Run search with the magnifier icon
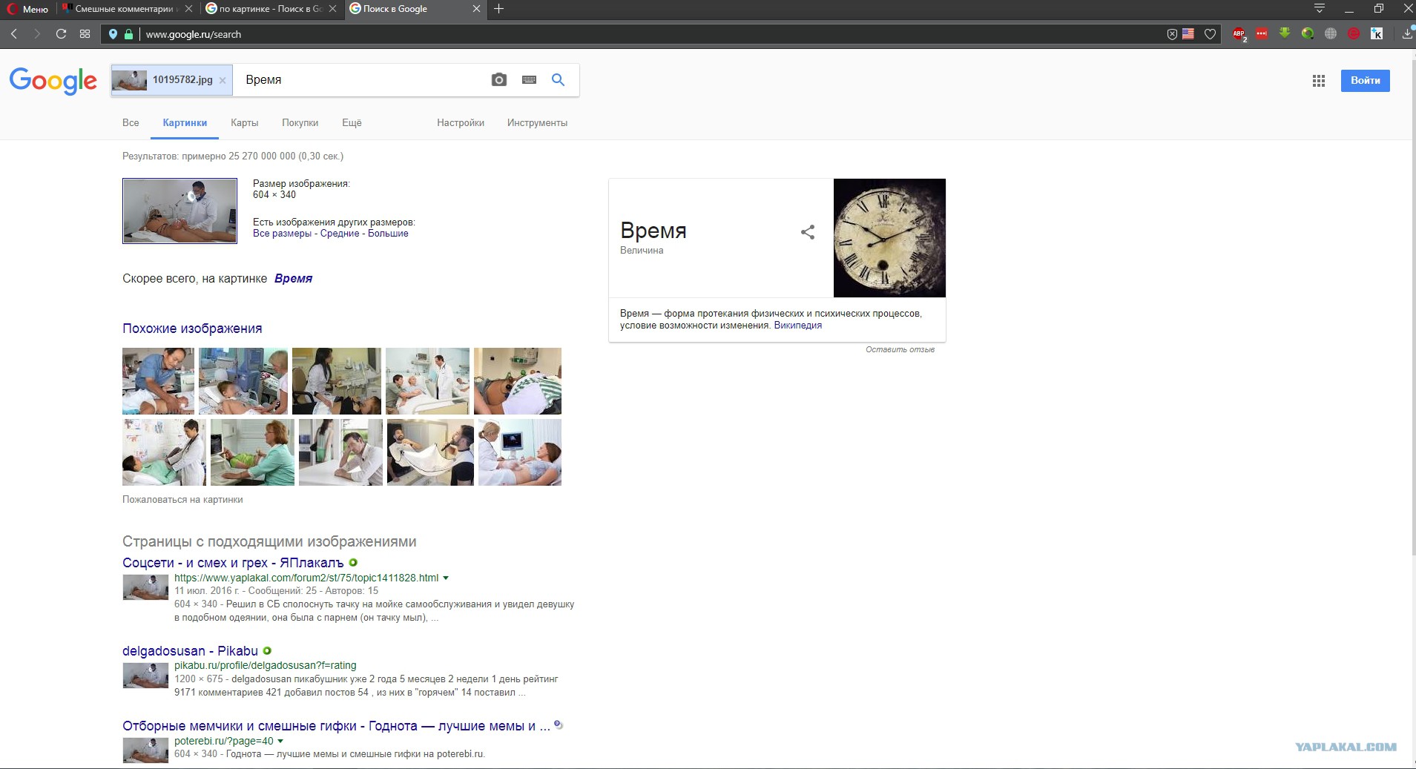The height and width of the screenshot is (769, 1416). pyautogui.click(x=559, y=79)
